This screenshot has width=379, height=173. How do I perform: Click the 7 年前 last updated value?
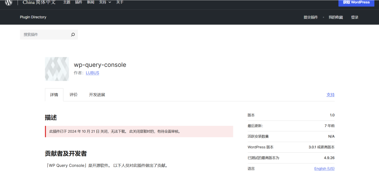[x=330, y=126]
